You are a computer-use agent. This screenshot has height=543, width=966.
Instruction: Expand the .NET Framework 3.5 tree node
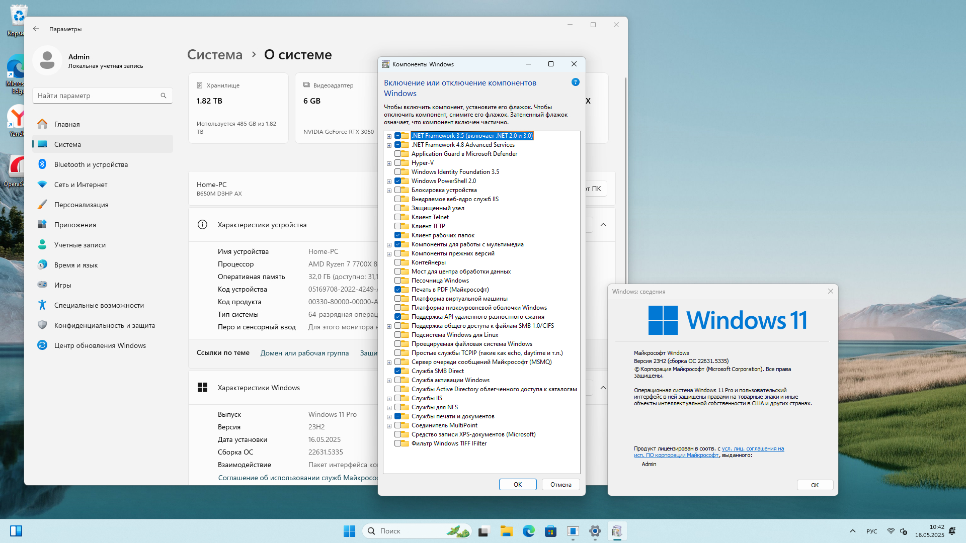[389, 136]
